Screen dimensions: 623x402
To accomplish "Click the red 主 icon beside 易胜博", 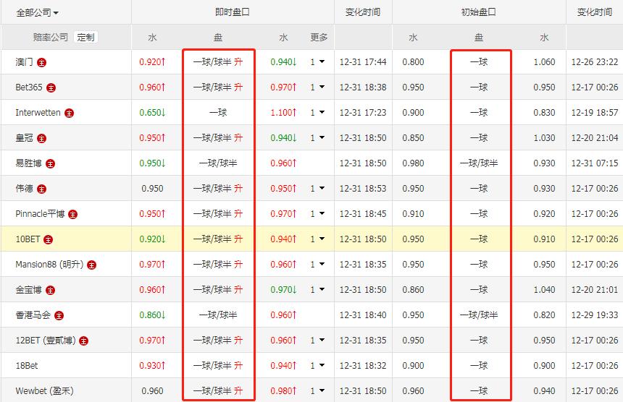I will coord(51,163).
